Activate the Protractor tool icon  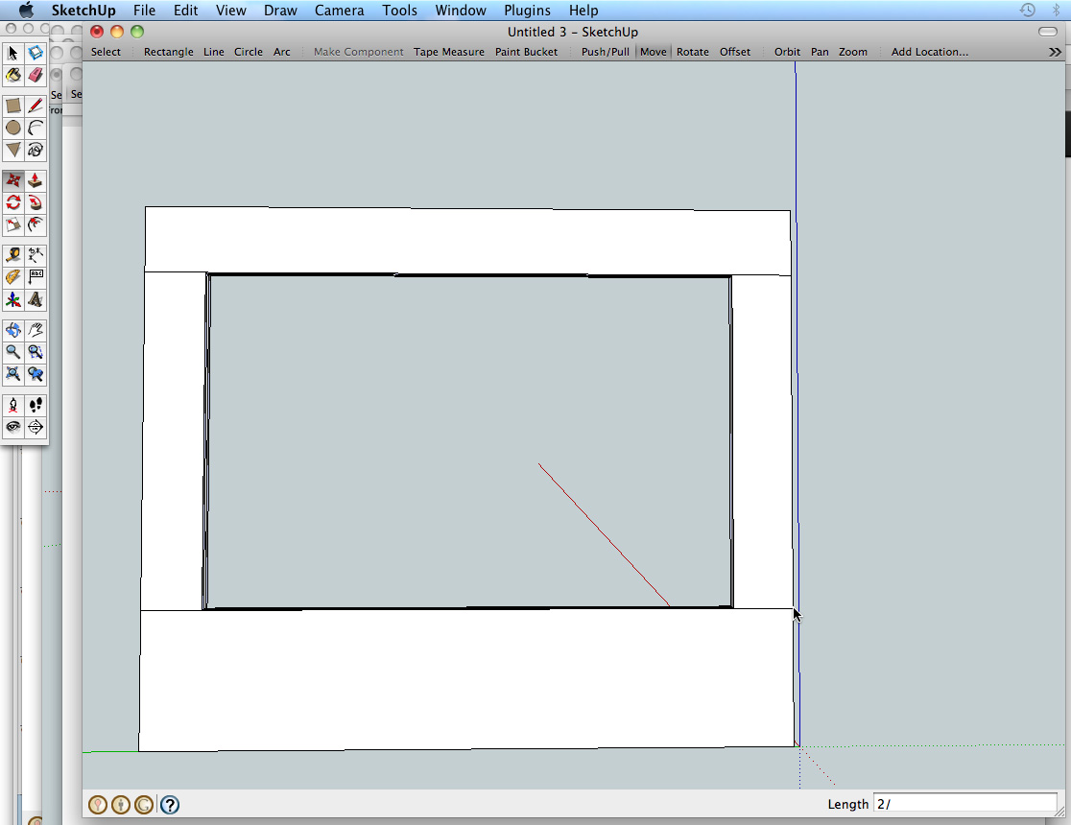[x=13, y=277]
